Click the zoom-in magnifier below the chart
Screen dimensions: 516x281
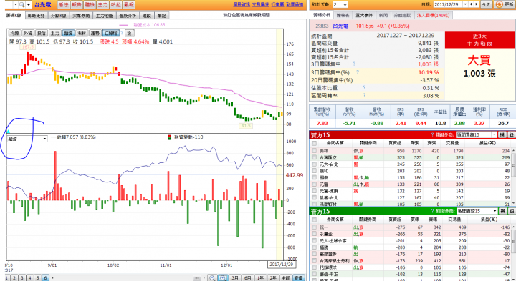tap(223, 278)
